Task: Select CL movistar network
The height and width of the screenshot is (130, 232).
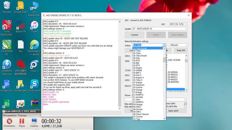Action: [x=148, y=97]
